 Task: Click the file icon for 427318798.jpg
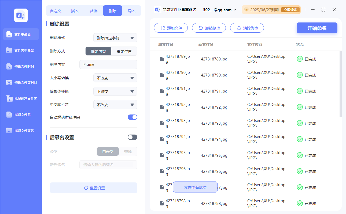tap(162, 203)
